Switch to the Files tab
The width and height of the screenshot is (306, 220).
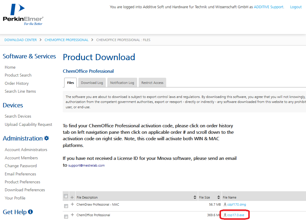click(70, 83)
